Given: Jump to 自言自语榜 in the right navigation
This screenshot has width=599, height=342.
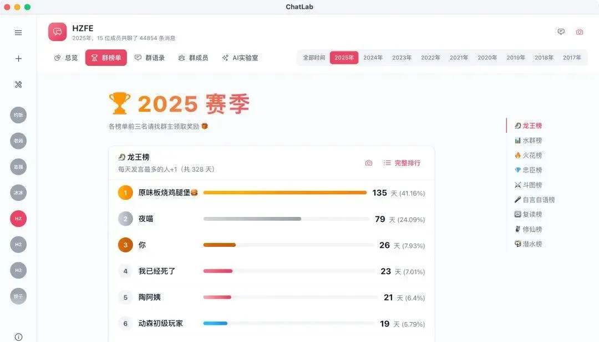Looking at the screenshot, I should (535, 200).
